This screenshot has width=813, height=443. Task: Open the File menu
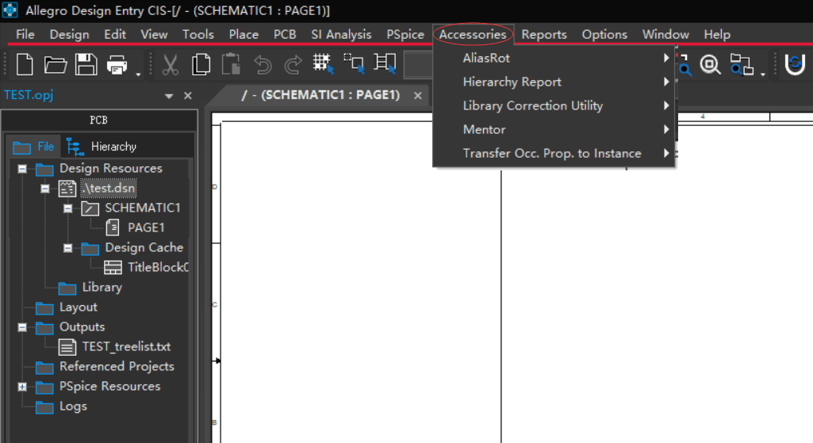pos(25,34)
